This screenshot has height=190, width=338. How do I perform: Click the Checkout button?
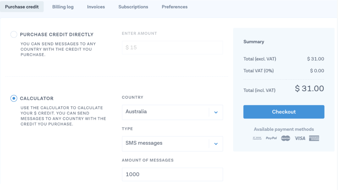[x=284, y=112]
